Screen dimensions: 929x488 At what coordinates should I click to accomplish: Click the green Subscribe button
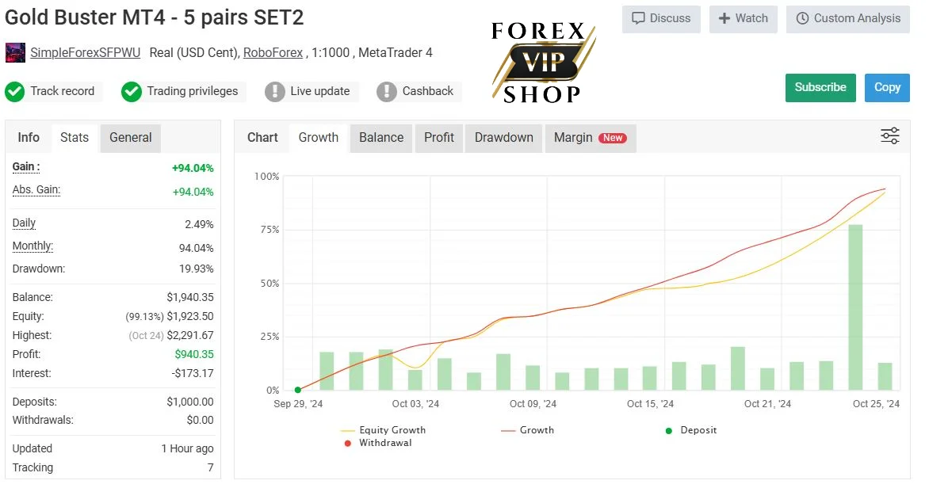click(x=820, y=88)
